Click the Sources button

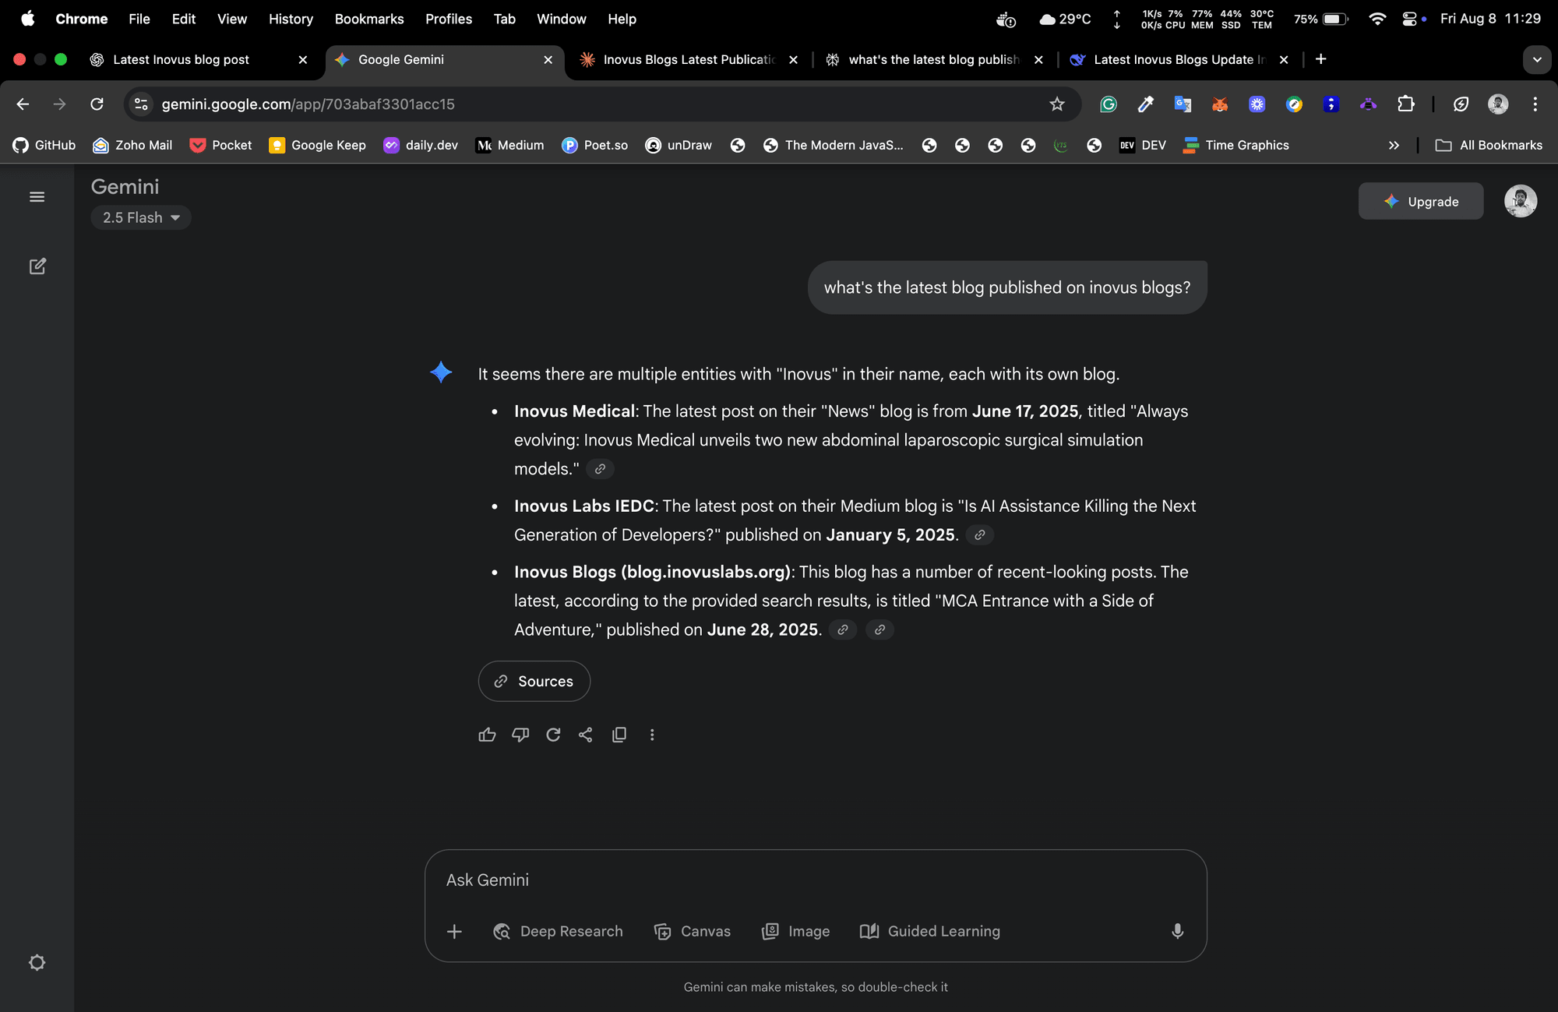(534, 681)
